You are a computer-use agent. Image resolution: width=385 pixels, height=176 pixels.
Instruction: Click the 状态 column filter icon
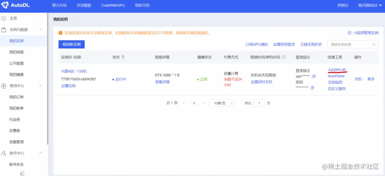click(x=123, y=57)
